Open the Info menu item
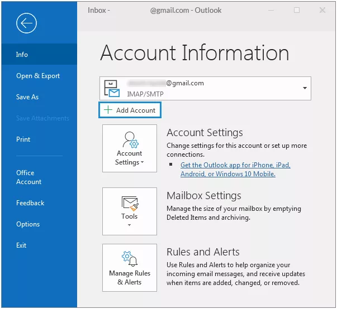Image resolution: width=337 pixels, height=309 pixels. pyautogui.click(x=39, y=54)
